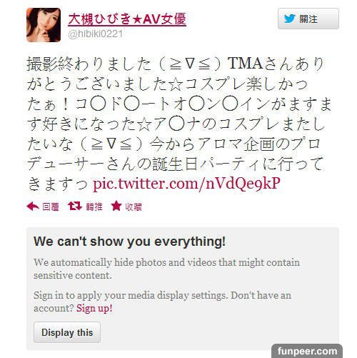Image resolution: width=357 pixels, height=358 pixels.
Task: Select the 回覆 reply text
Action: tap(51, 207)
